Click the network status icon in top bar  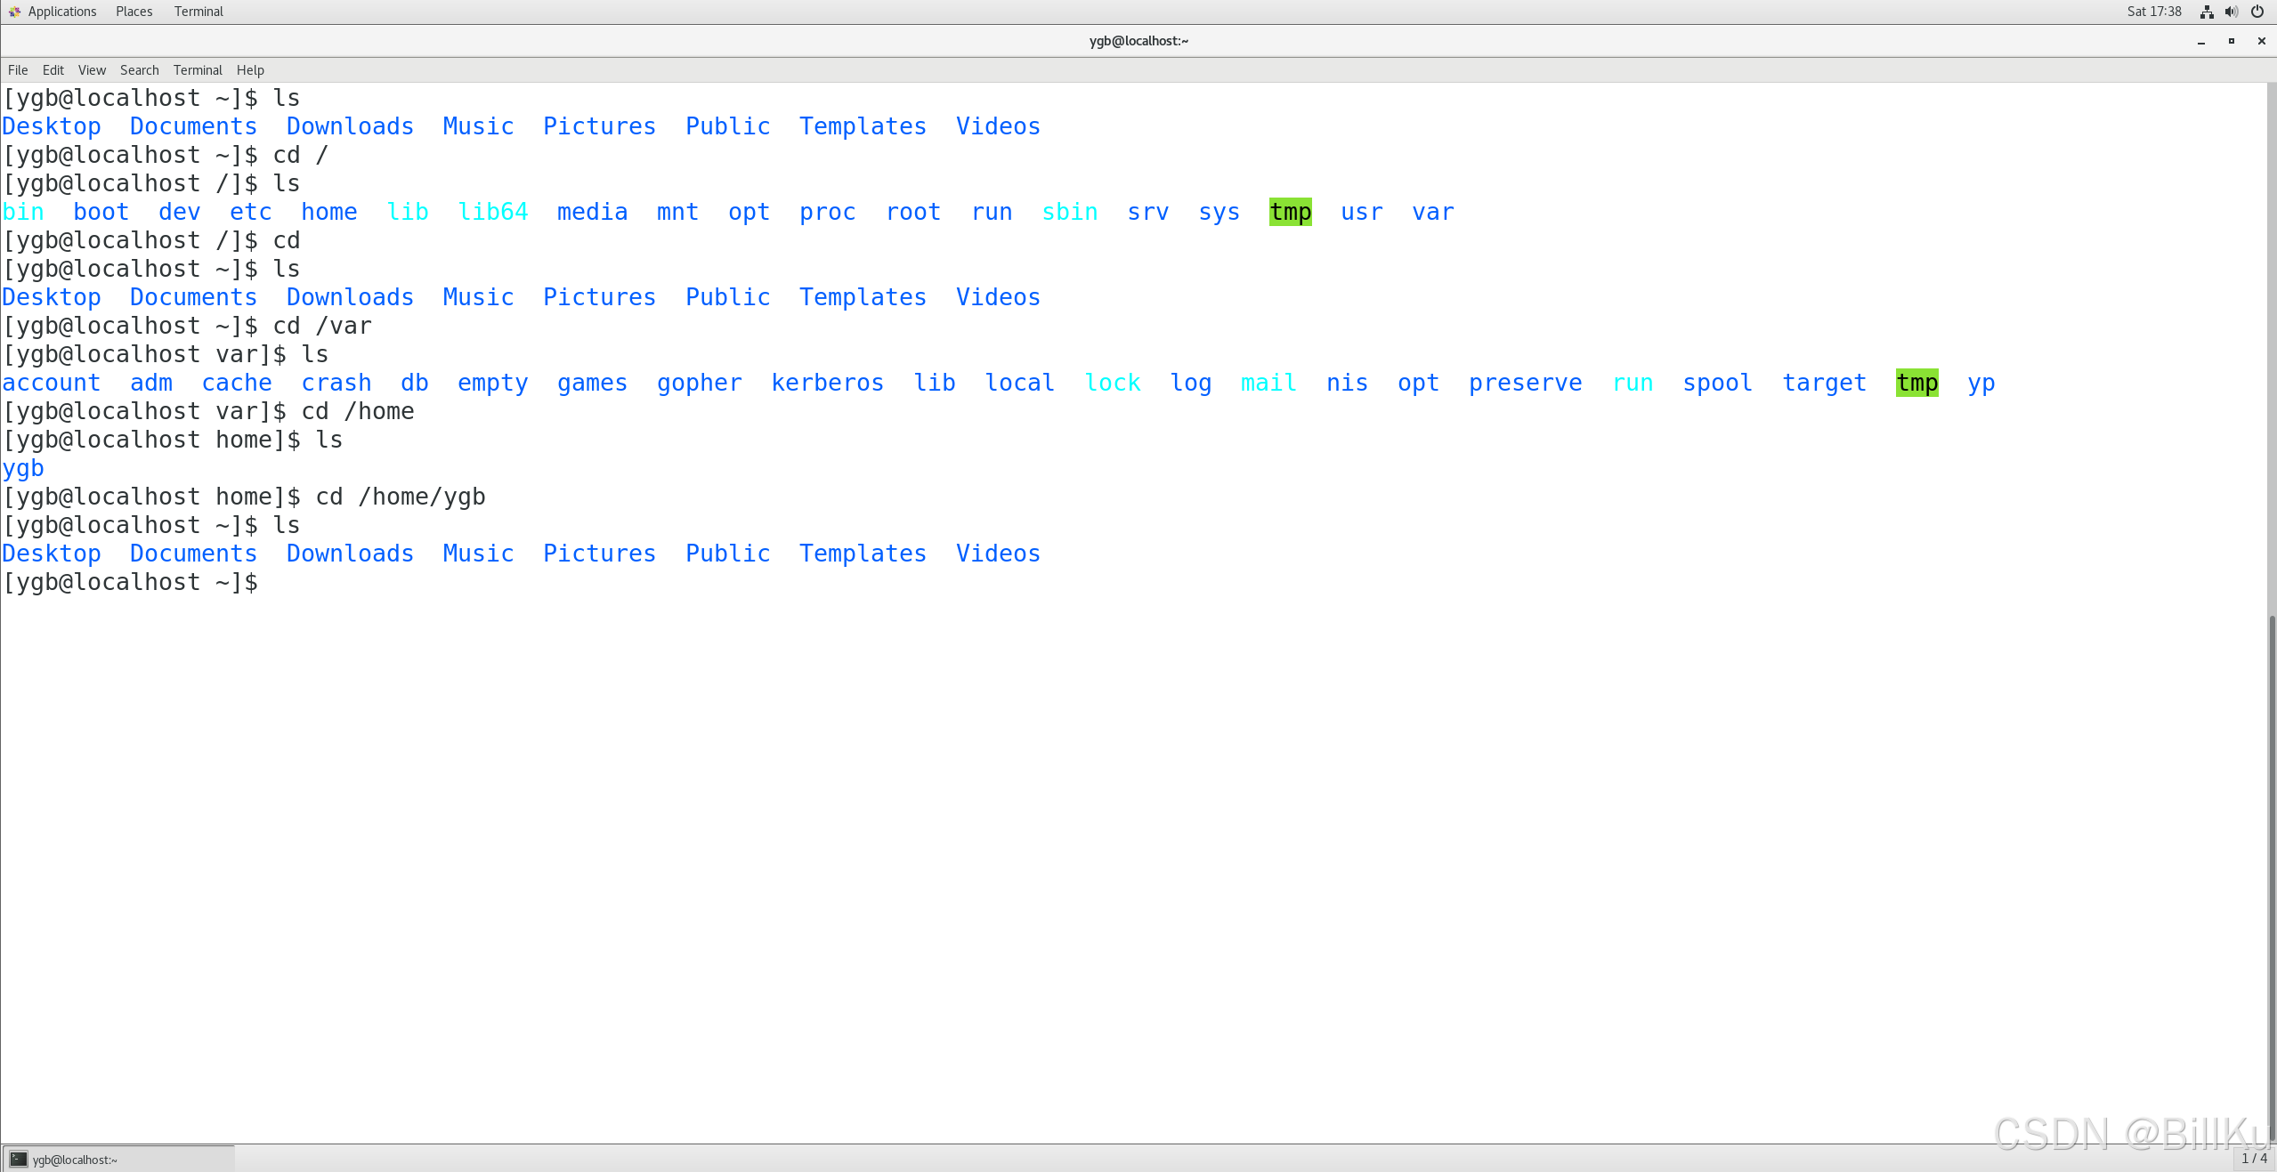[x=2206, y=12]
